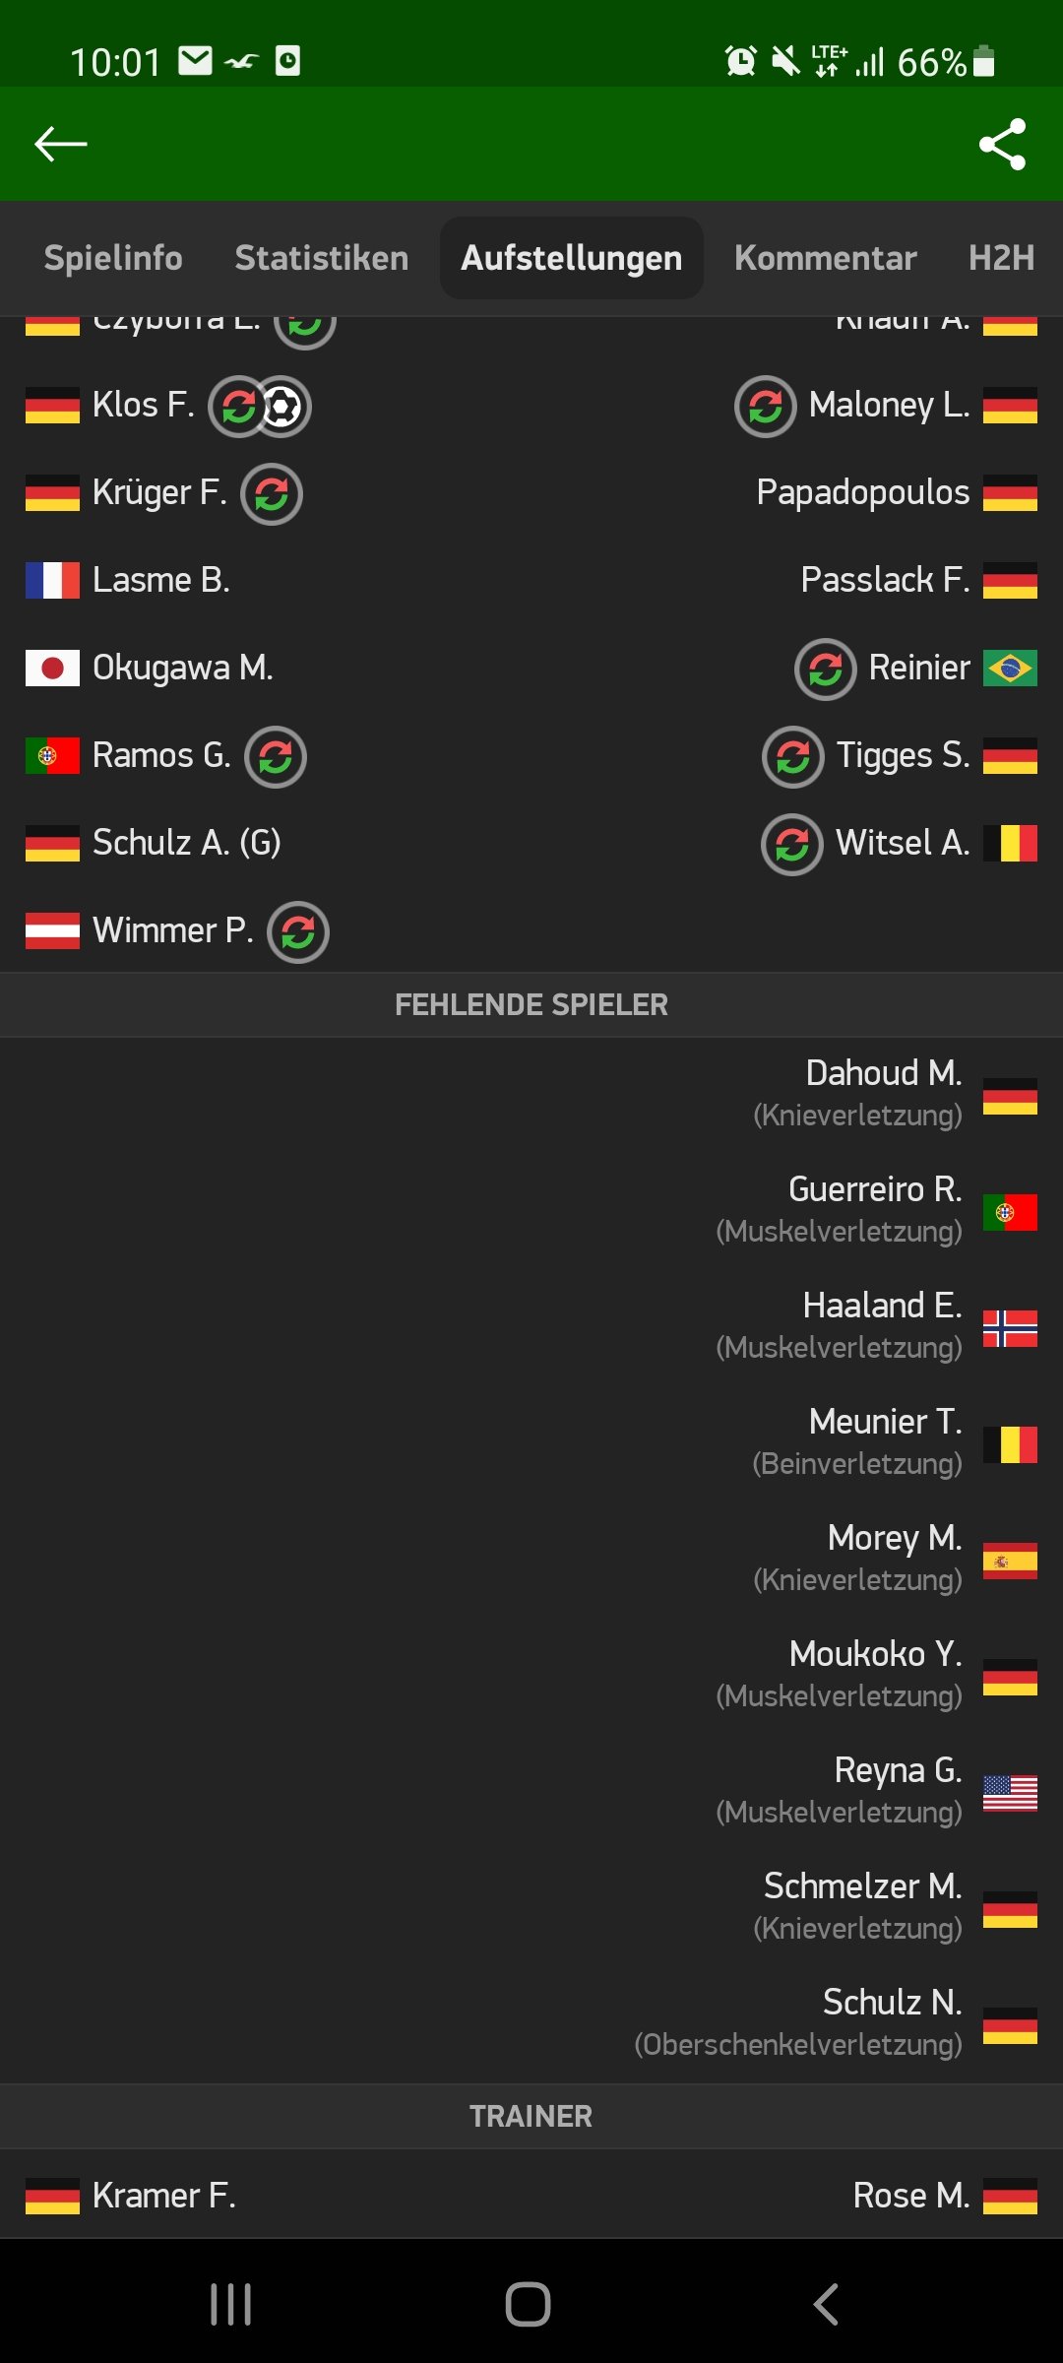Tap Android home navigation button
Viewport: 1063px width, 2363px height.
pyautogui.click(x=529, y=2304)
